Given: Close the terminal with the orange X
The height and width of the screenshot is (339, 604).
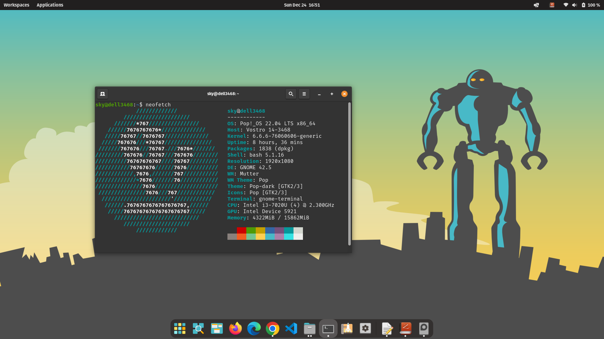Looking at the screenshot, I should 344,94.
